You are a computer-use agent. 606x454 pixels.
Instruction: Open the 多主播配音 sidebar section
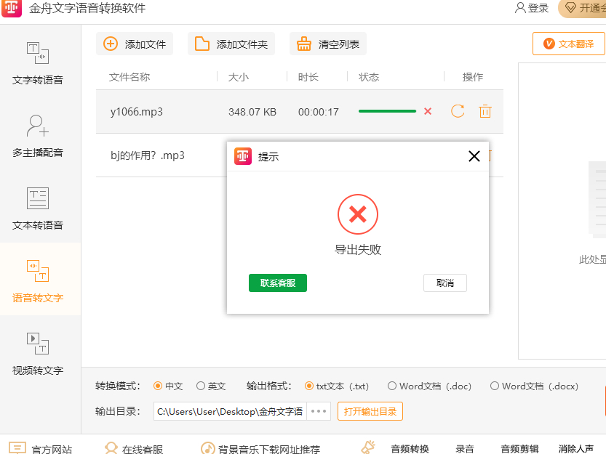click(x=38, y=136)
